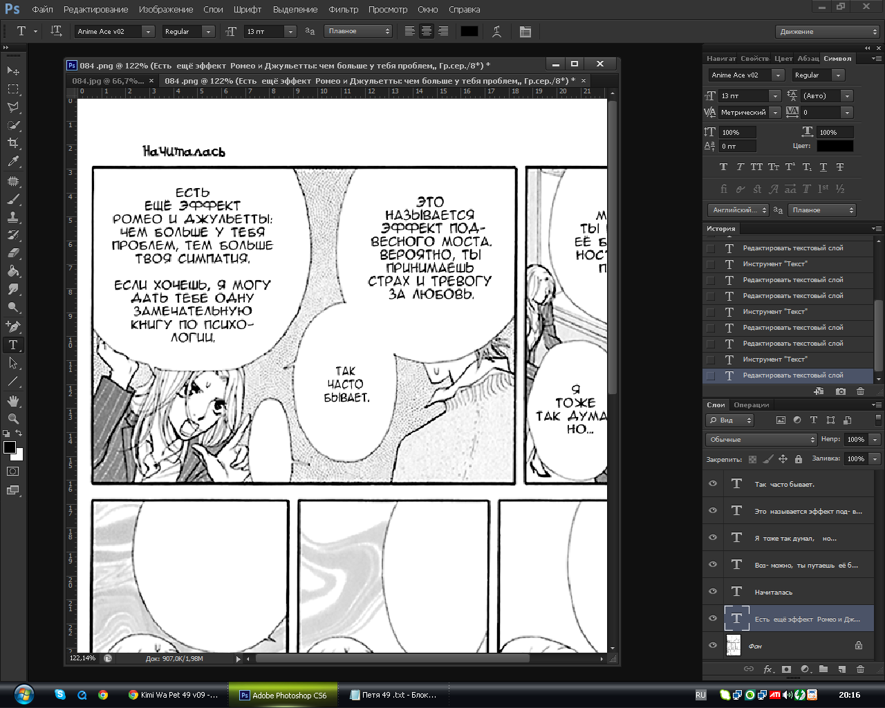Click text color swatch in options bar

469,31
